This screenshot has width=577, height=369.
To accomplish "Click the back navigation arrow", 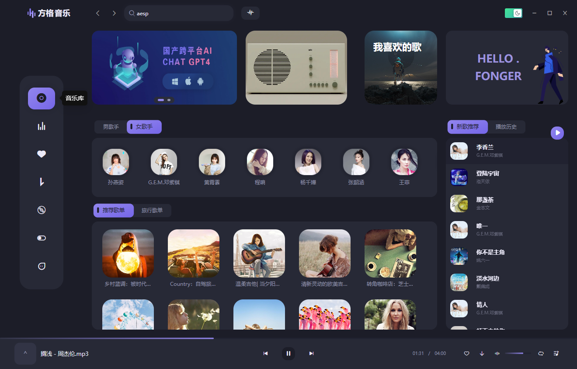I will tap(97, 13).
